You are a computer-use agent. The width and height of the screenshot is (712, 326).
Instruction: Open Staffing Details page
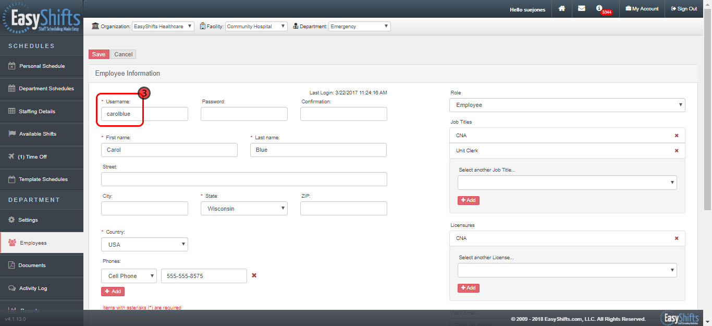[42, 112]
